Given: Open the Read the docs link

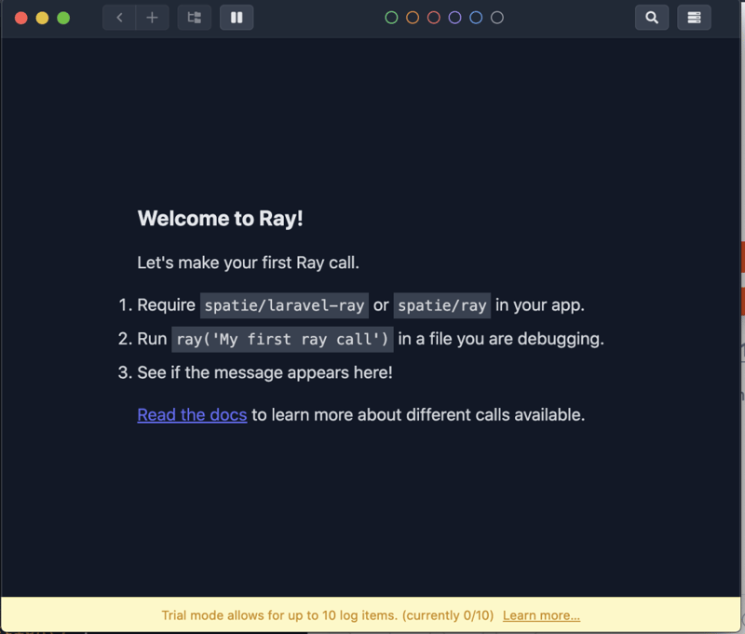Looking at the screenshot, I should coord(192,414).
